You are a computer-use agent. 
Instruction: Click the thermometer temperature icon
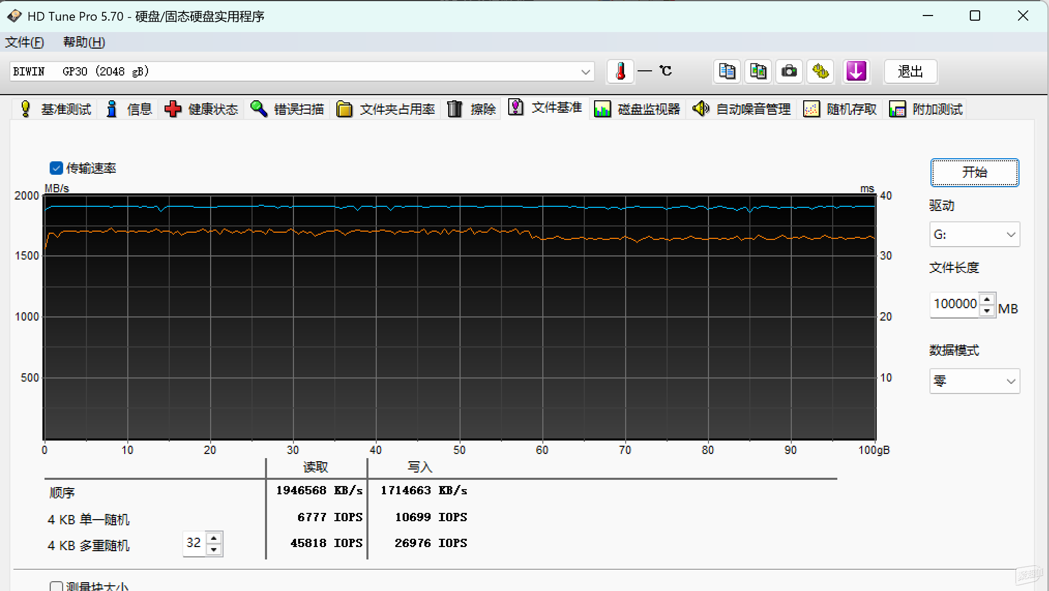point(620,71)
